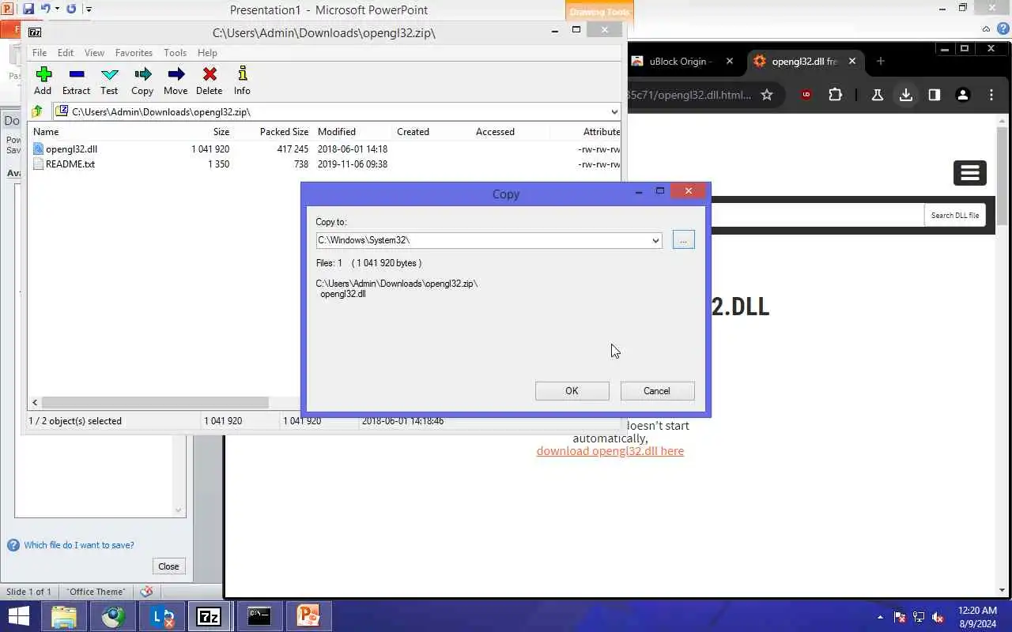Open Chrome Labs flask icon
Image resolution: width=1012 pixels, height=632 pixels.
point(877,95)
